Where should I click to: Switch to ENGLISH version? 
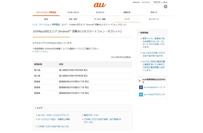tap(136, 2)
